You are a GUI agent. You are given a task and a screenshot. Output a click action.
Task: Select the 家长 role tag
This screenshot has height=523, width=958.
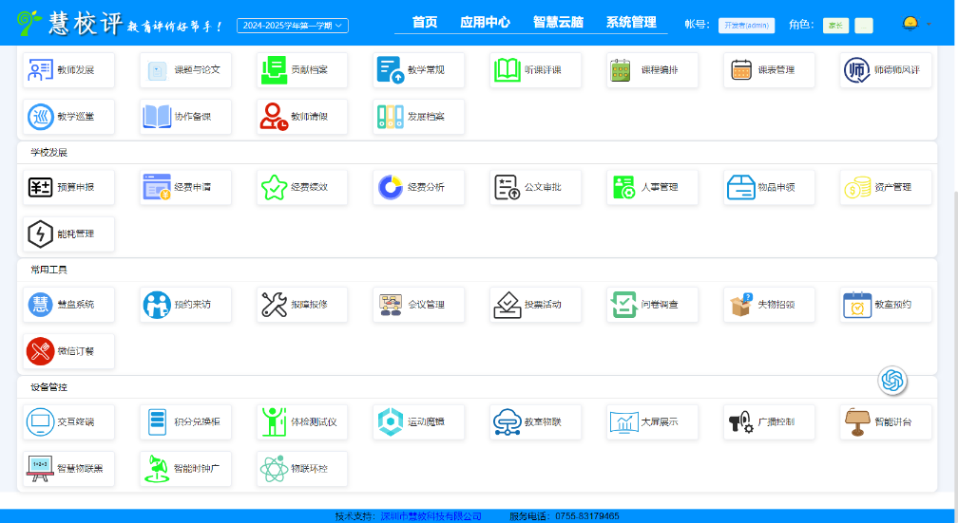point(835,25)
